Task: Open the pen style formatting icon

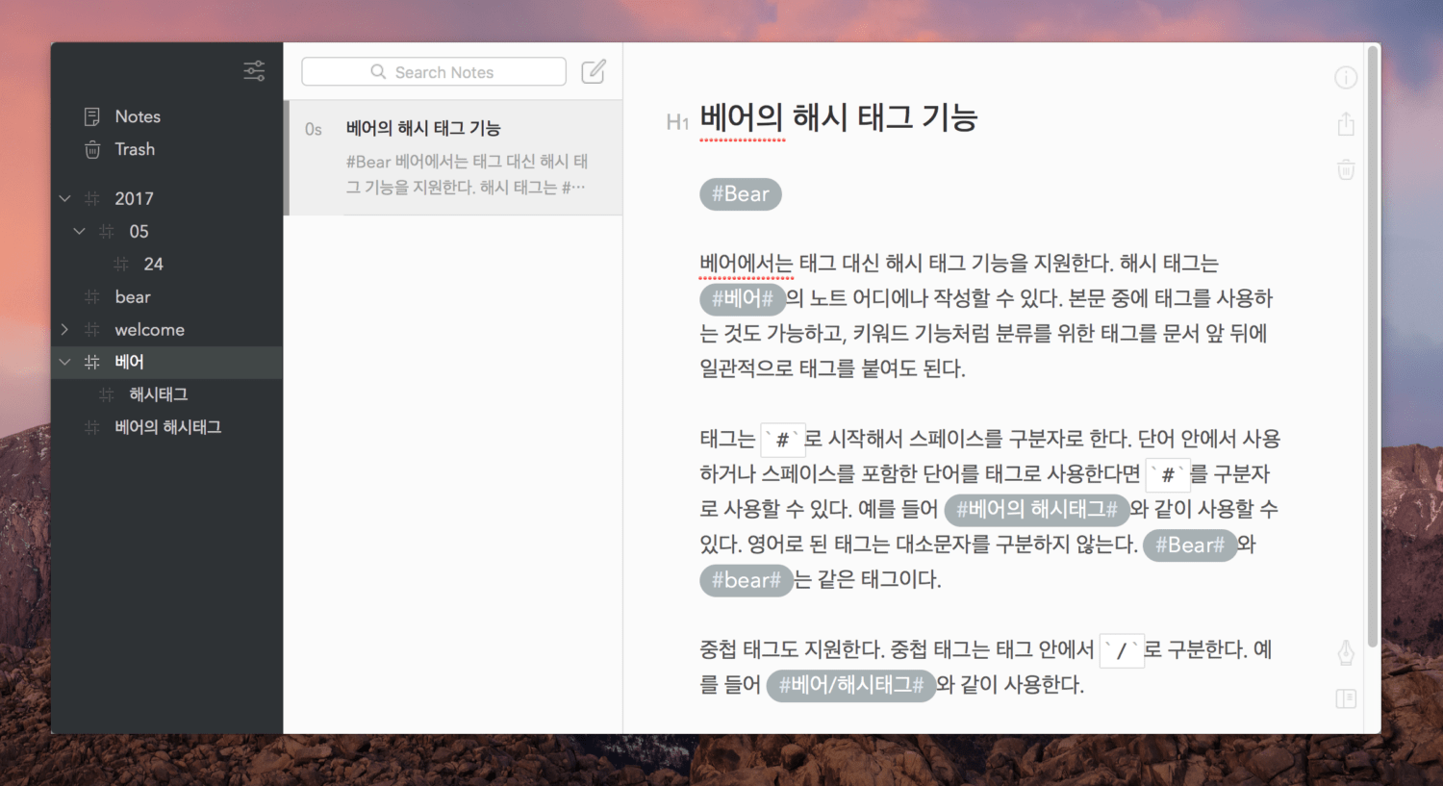Action: (x=1346, y=653)
